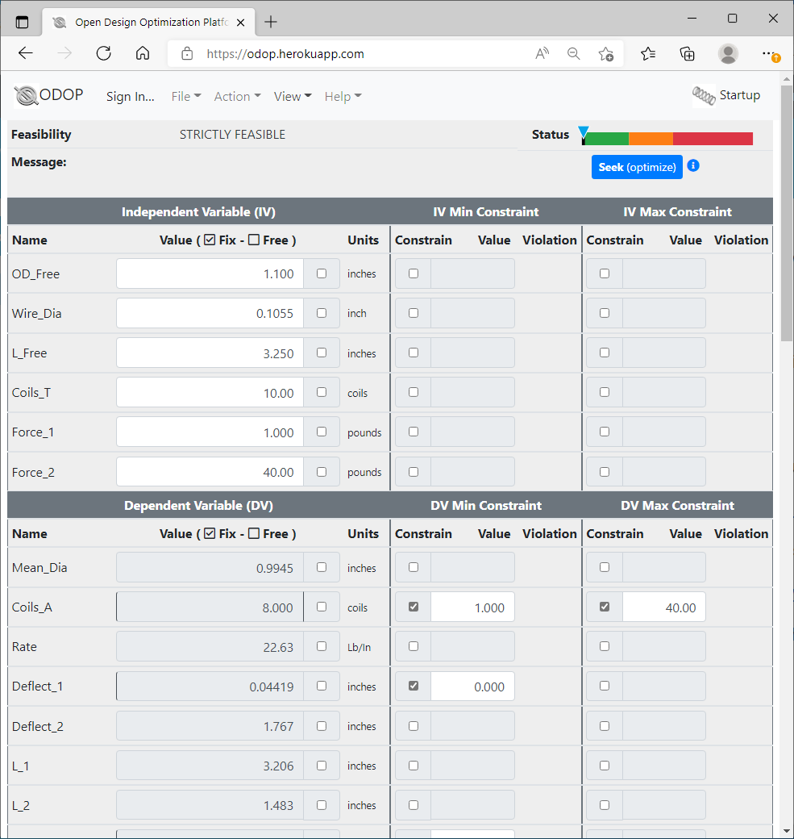The image size is (794, 839).
Task: Uncheck the Coils_A min constraint
Action: tap(413, 606)
